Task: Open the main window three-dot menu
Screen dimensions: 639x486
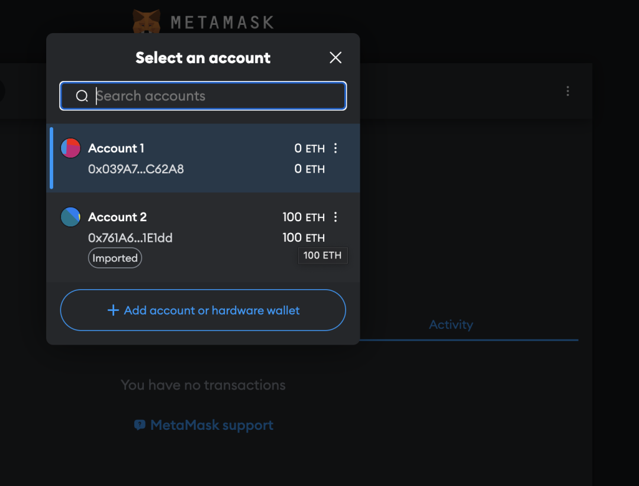Action: (x=567, y=91)
